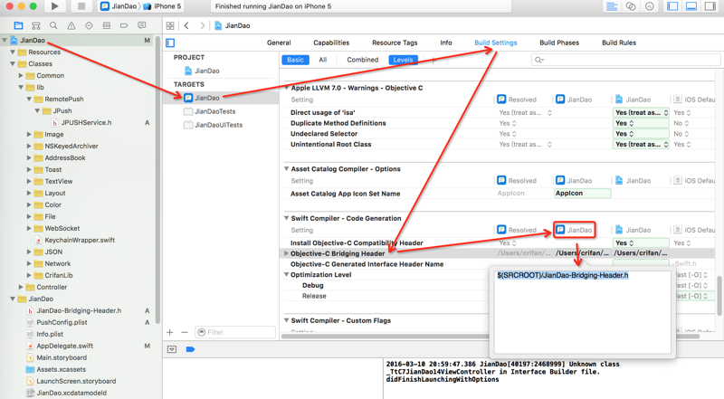This screenshot has width=724, height=399.
Task: Open the Symbol navigator
Action: [x=36, y=25]
